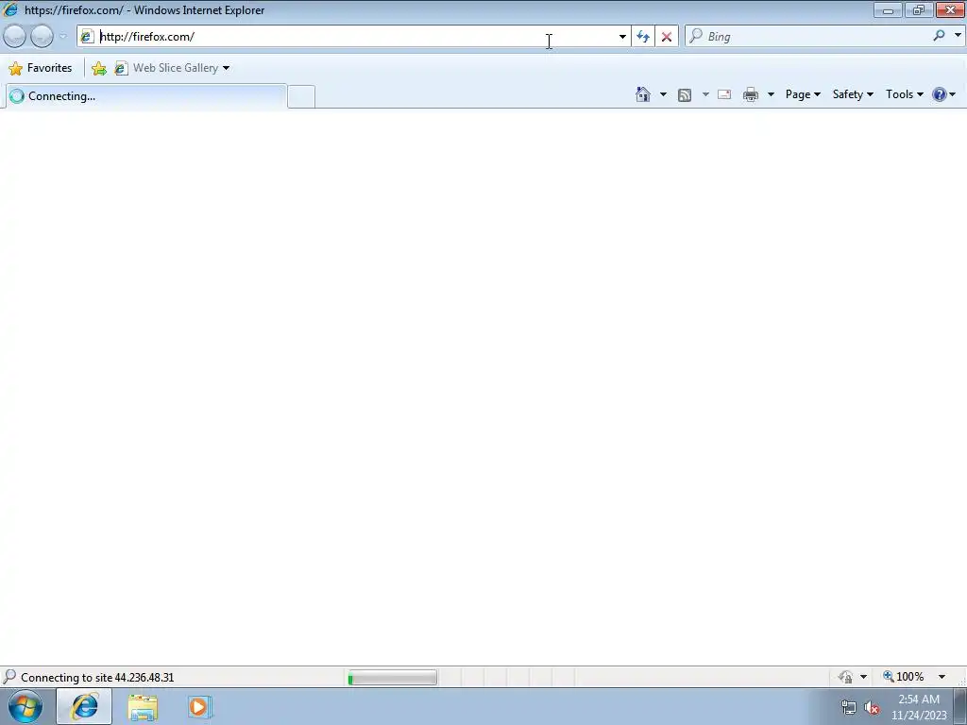This screenshot has width=967, height=725.
Task: Click the search magnifier button
Action: tap(940, 36)
